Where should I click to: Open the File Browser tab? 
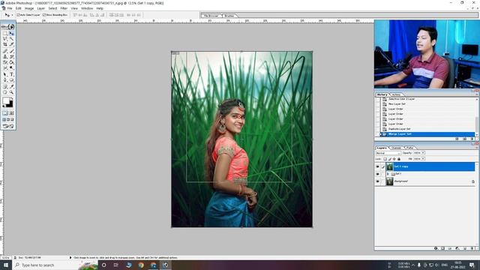(211, 15)
